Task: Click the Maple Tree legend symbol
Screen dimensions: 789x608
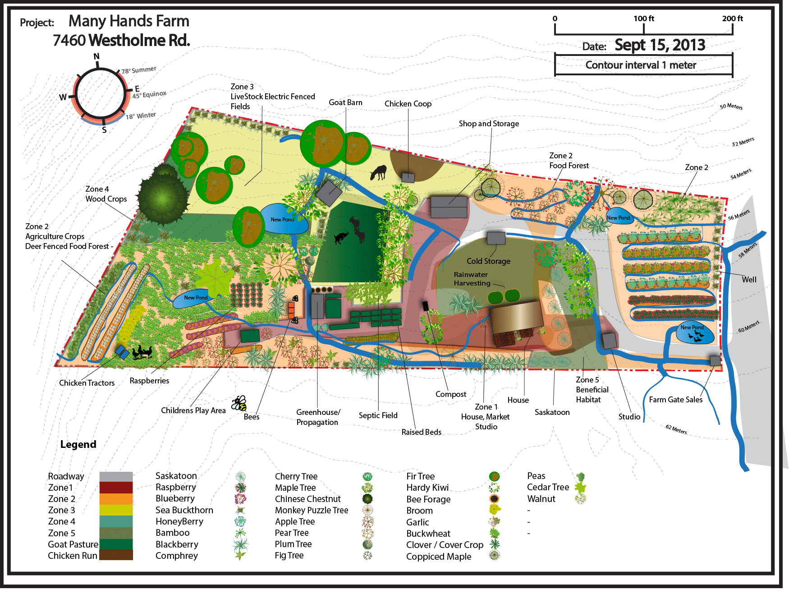Action: pyautogui.click(x=368, y=488)
